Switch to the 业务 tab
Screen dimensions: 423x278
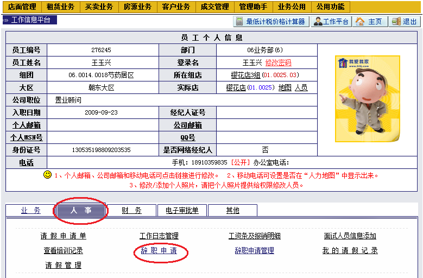click(31, 210)
